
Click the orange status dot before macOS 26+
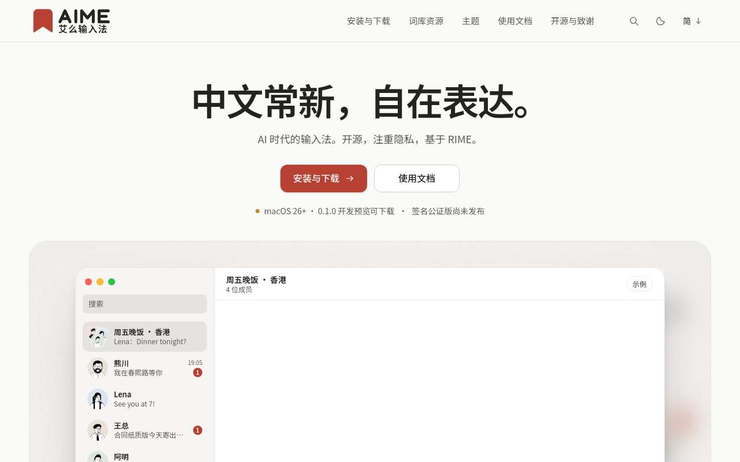click(257, 211)
